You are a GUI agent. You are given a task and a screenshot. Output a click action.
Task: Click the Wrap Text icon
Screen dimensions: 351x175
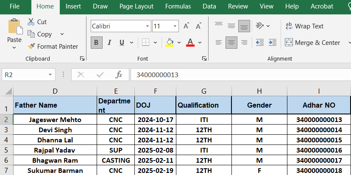pos(289,26)
